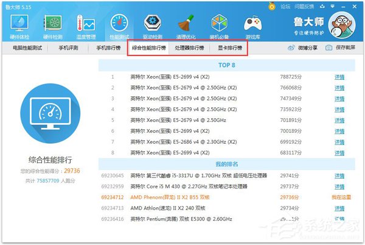Select the AMD Phenom II X2 B55 row text
Viewport: 365px width, 245px height.
pyautogui.click(x=170, y=197)
